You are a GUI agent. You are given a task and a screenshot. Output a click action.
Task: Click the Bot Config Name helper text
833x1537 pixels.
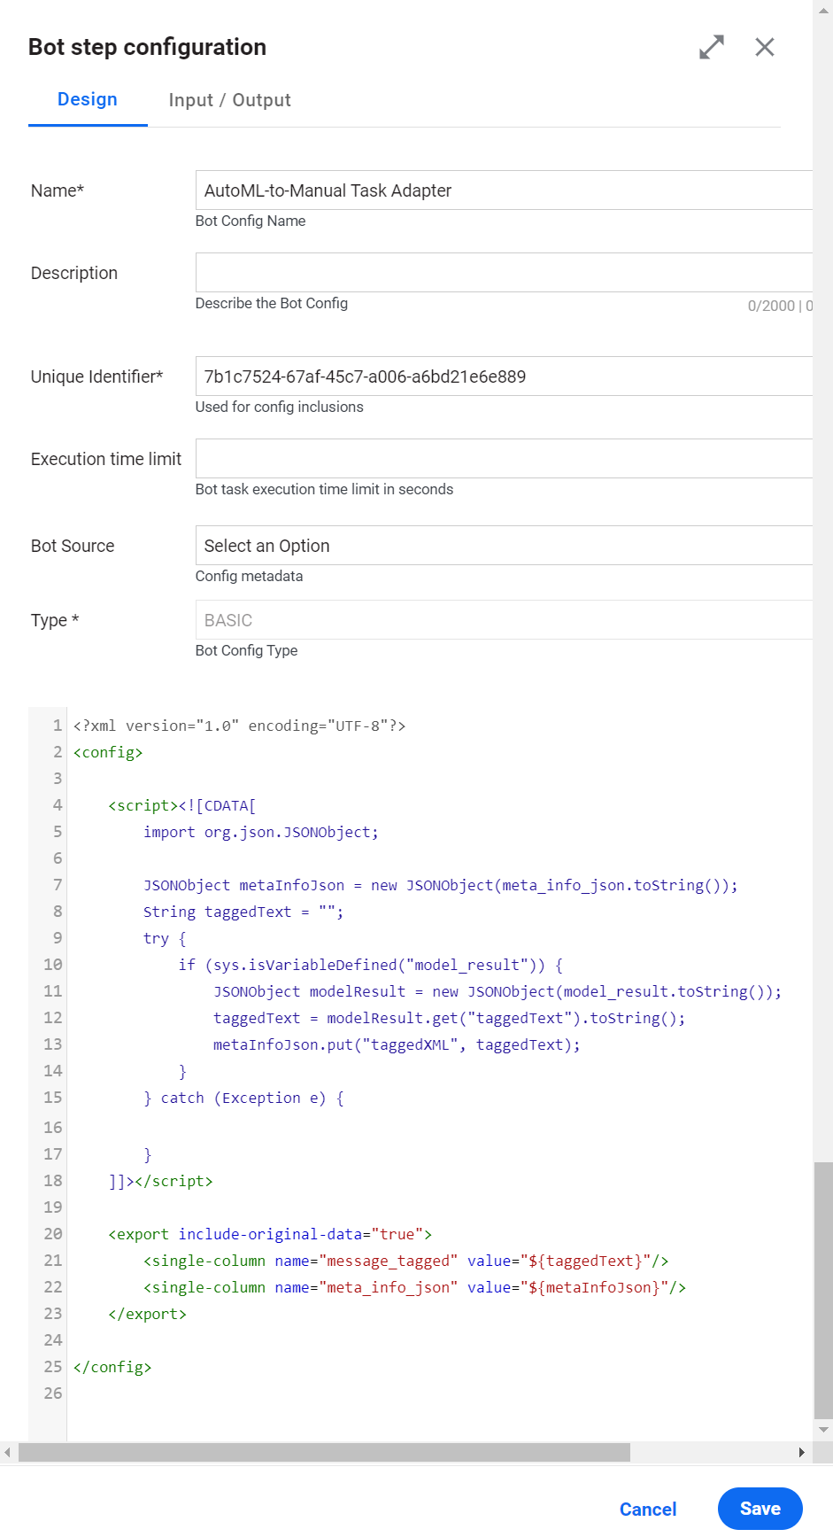pyautogui.click(x=251, y=221)
